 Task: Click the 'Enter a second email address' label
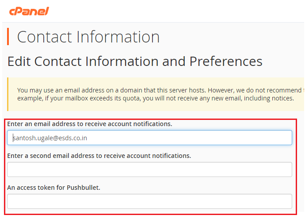(99, 156)
